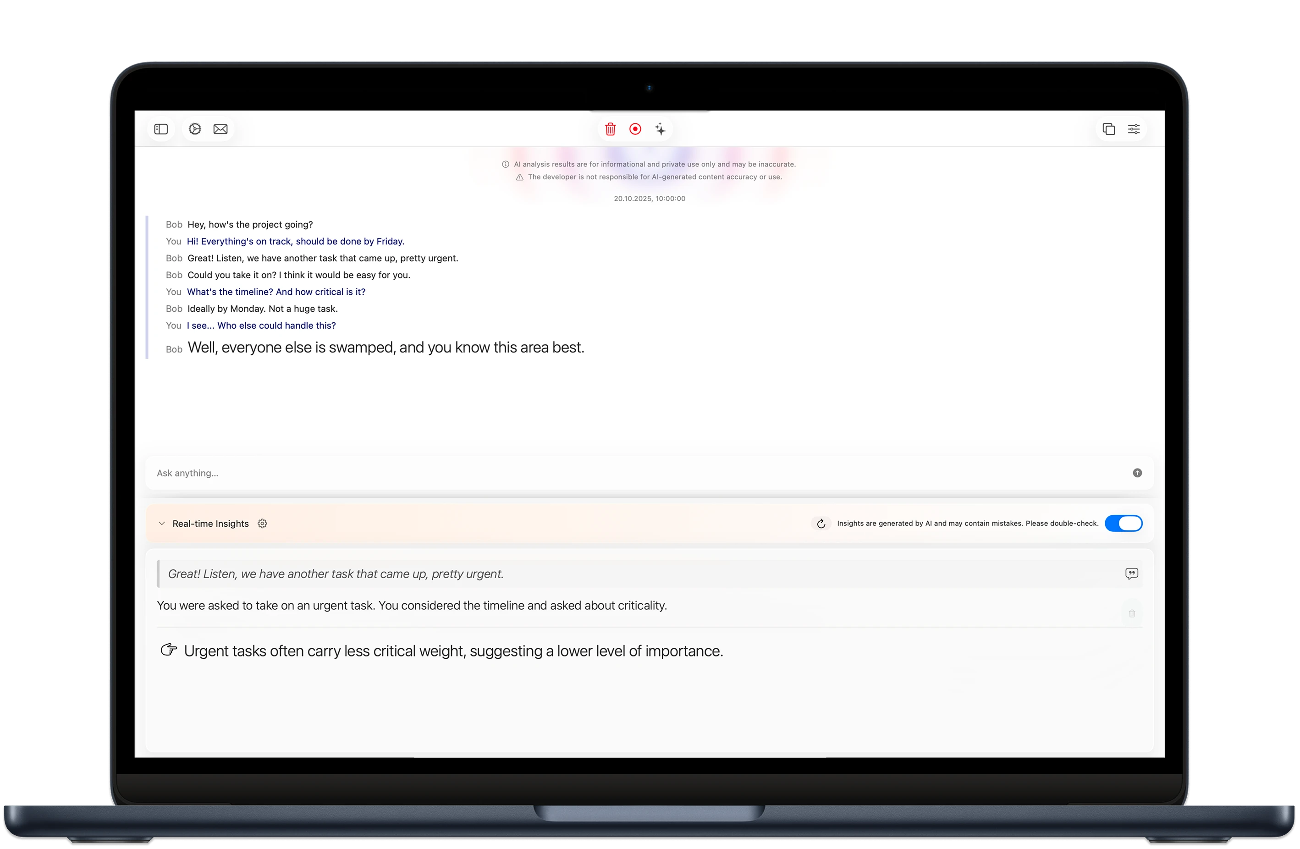
Task: Open the gear settings icon in top toolbar
Action: pyautogui.click(x=195, y=129)
